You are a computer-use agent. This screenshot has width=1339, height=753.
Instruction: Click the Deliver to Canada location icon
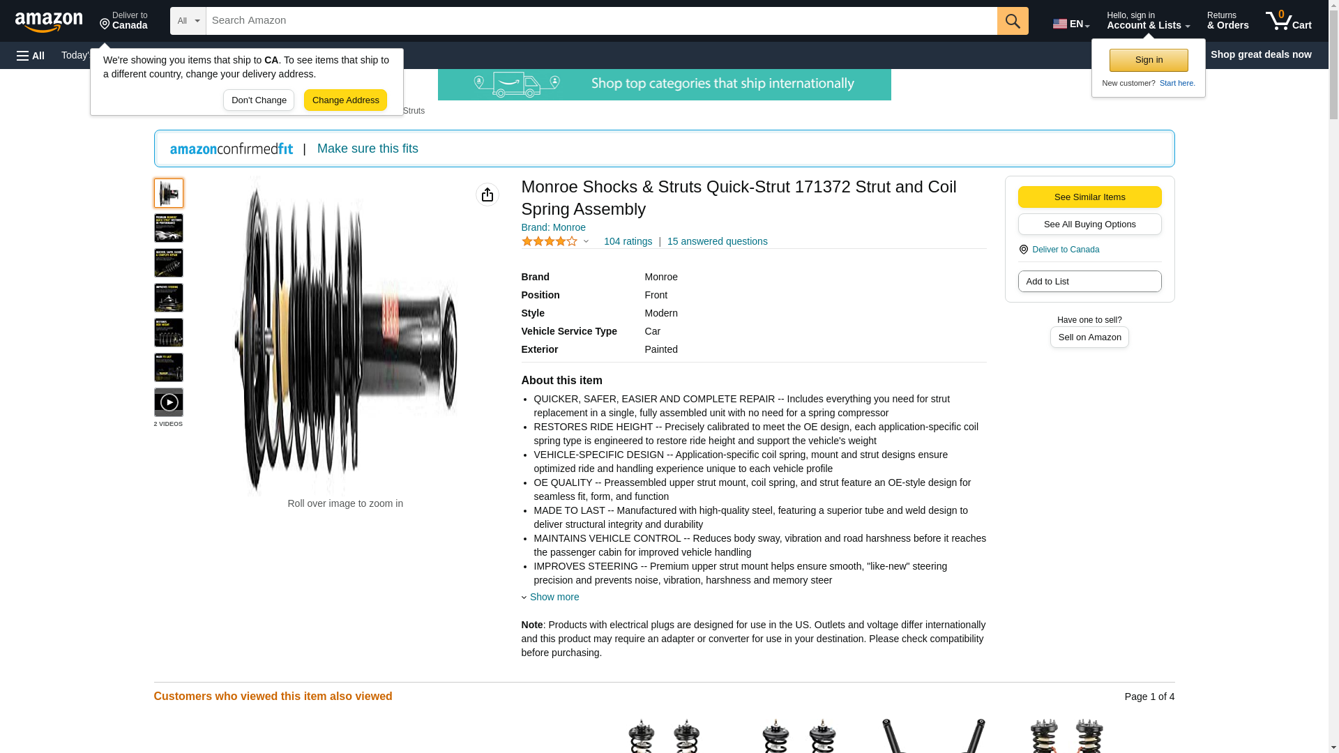(x=1023, y=250)
